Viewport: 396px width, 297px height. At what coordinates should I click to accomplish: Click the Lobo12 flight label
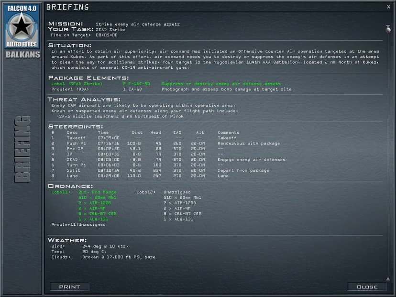pyautogui.click(x=146, y=192)
